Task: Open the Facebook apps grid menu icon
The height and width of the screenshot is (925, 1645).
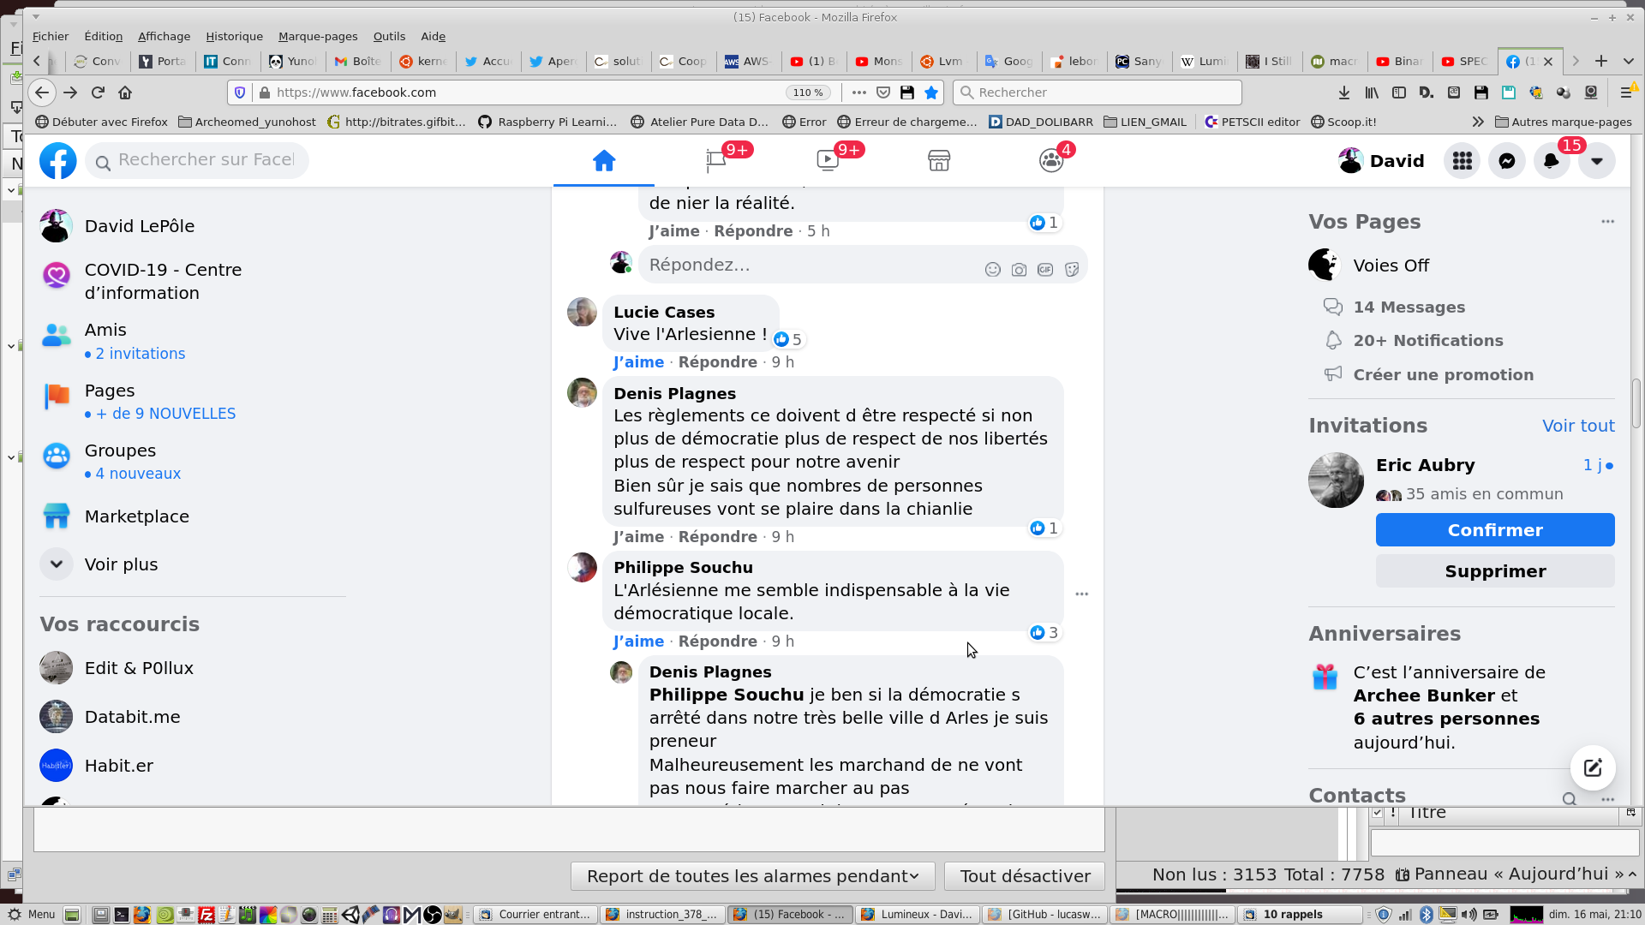Action: [1462, 161]
